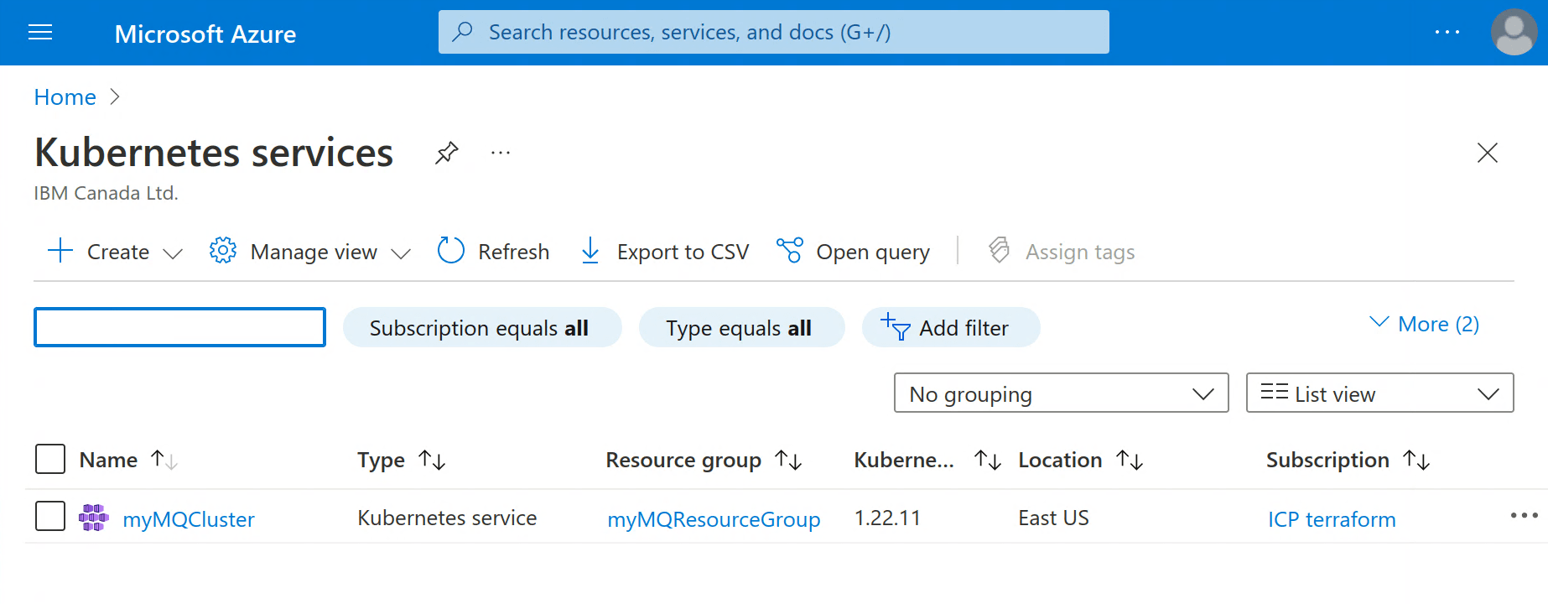Go to Home breadcrumb
The height and width of the screenshot is (604, 1548).
tap(65, 97)
